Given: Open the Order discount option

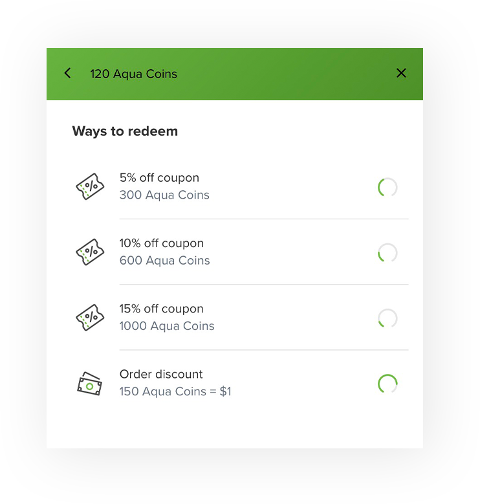Looking at the screenshot, I should coord(235,383).
